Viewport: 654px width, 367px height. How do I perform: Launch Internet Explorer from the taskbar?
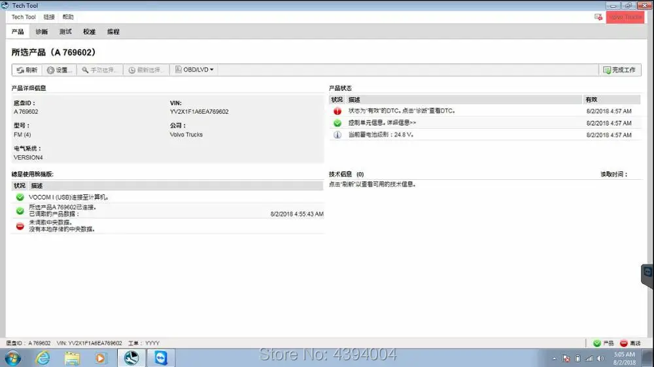tap(43, 358)
